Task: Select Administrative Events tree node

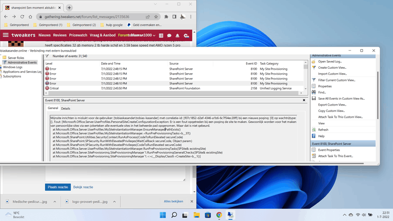Action: (22, 62)
